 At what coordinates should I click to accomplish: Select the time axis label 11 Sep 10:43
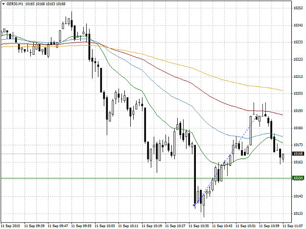click(x=222, y=226)
